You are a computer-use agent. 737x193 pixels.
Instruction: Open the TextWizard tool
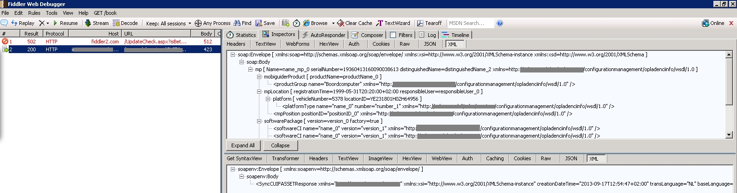pos(393,23)
